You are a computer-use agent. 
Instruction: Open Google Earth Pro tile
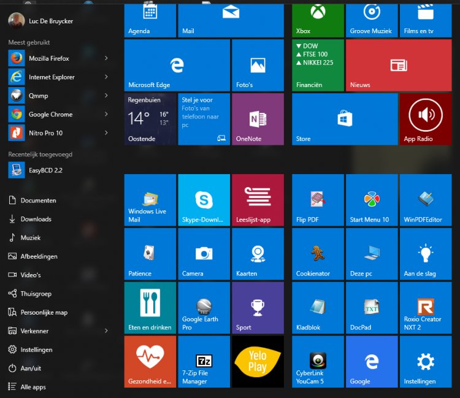(204, 307)
